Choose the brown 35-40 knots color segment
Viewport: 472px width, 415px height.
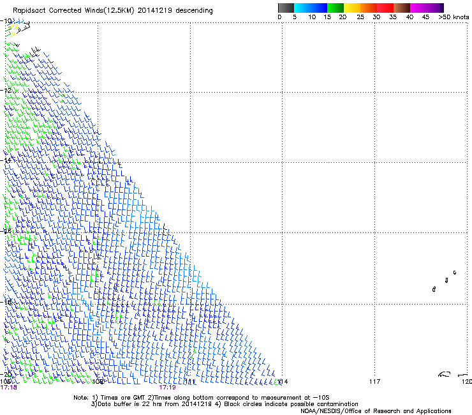click(x=402, y=8)
